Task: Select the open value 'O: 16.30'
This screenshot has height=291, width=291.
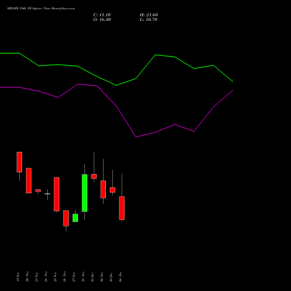Action: pyautogui.click(x=102, y=20)
